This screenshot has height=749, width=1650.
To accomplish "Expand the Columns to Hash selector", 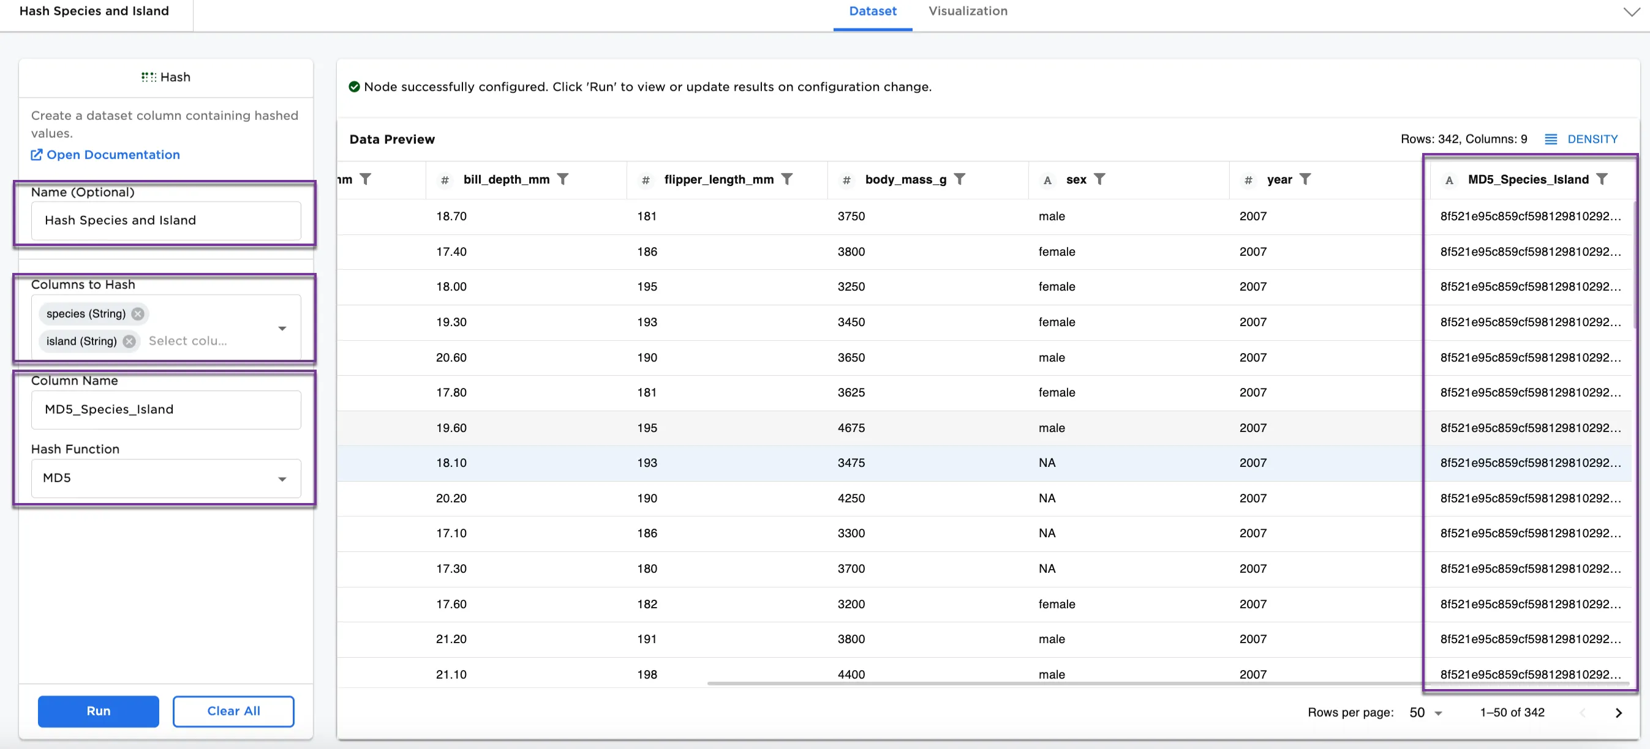I will pyautogui.click(x=282, y=328).
